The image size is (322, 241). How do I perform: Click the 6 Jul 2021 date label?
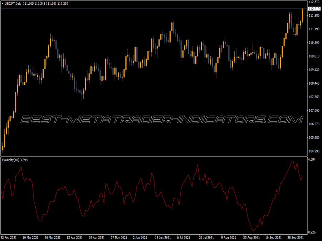pyautogui.click(x=184, y=238)
